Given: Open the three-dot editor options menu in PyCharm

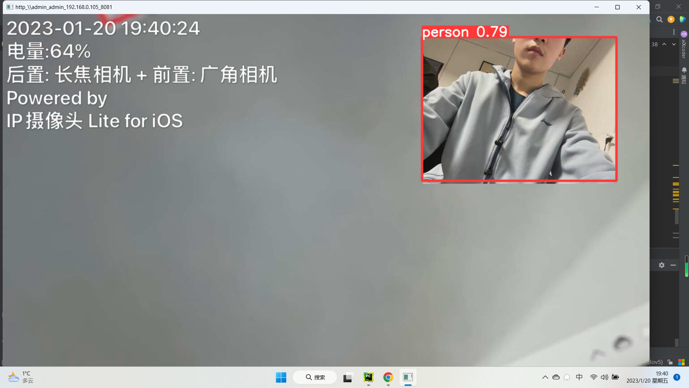Looking at the screenshot, I should [674, 32].
